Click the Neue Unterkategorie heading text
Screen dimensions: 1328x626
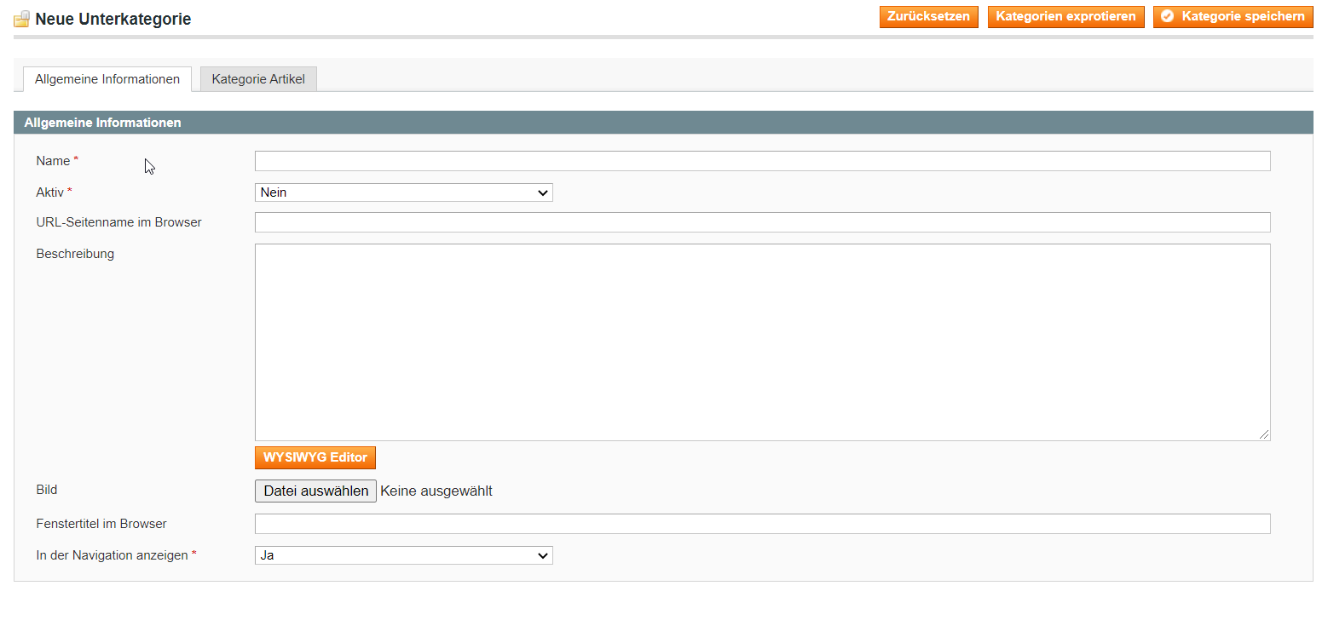click(x=113, y=19)
